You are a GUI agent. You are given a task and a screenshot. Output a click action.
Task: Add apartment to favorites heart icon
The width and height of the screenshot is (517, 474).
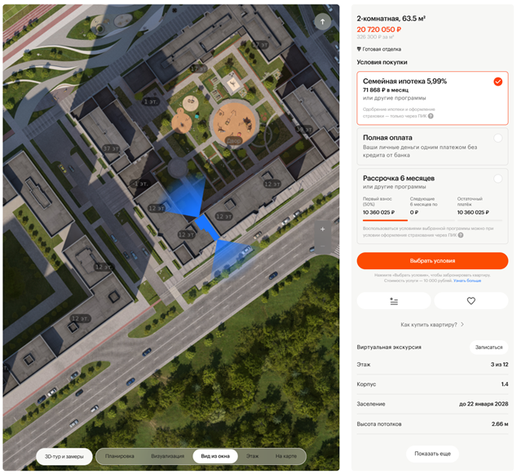[471, 301]
